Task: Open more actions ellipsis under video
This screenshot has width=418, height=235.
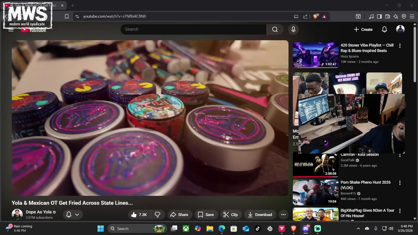Action: (283, 214)
